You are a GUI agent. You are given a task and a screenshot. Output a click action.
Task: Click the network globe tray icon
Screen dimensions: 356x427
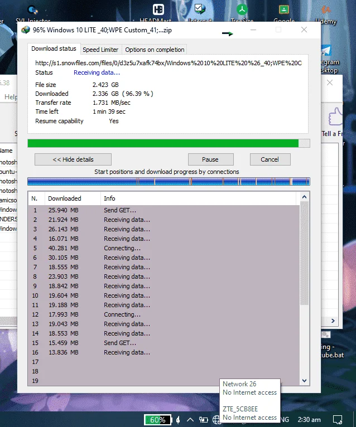point(216,420)
